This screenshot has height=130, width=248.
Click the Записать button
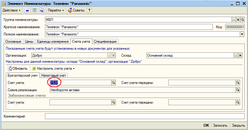tap(220, 125)
